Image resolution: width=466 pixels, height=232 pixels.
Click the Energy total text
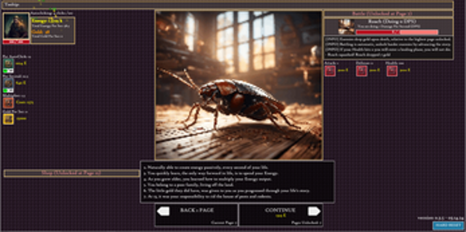tap(47, 21)
